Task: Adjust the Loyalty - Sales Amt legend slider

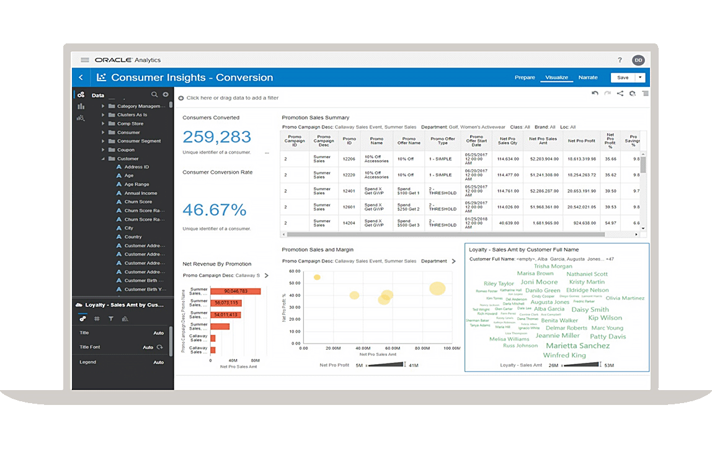Action: point(581,365)
